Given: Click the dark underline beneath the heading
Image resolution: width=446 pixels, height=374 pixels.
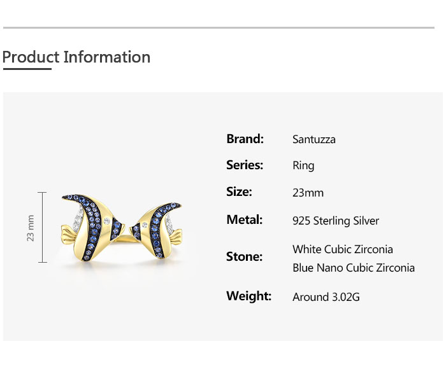Looking at the screenshot, I should click(27, 69).
